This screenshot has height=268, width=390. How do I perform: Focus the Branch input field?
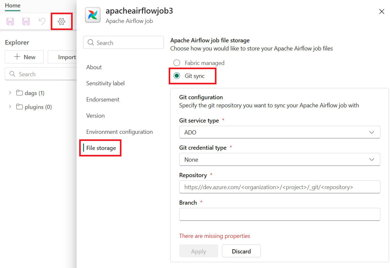point(279,214)
